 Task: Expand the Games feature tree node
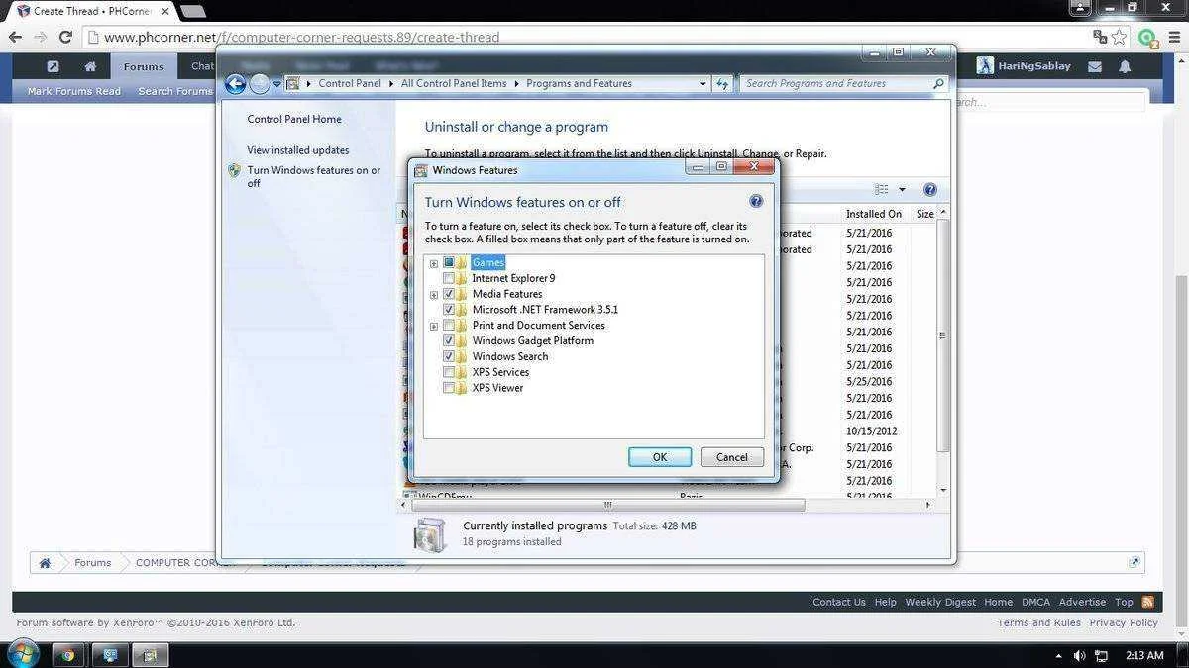click(434, 263)
